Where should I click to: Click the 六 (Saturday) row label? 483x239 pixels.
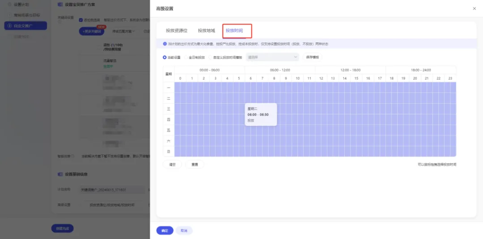click(168, 141)
